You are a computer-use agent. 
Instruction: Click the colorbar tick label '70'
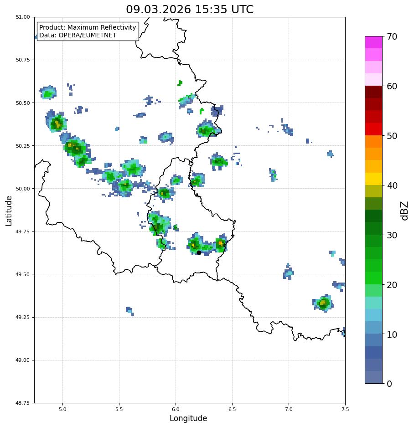tap(392, 37)
